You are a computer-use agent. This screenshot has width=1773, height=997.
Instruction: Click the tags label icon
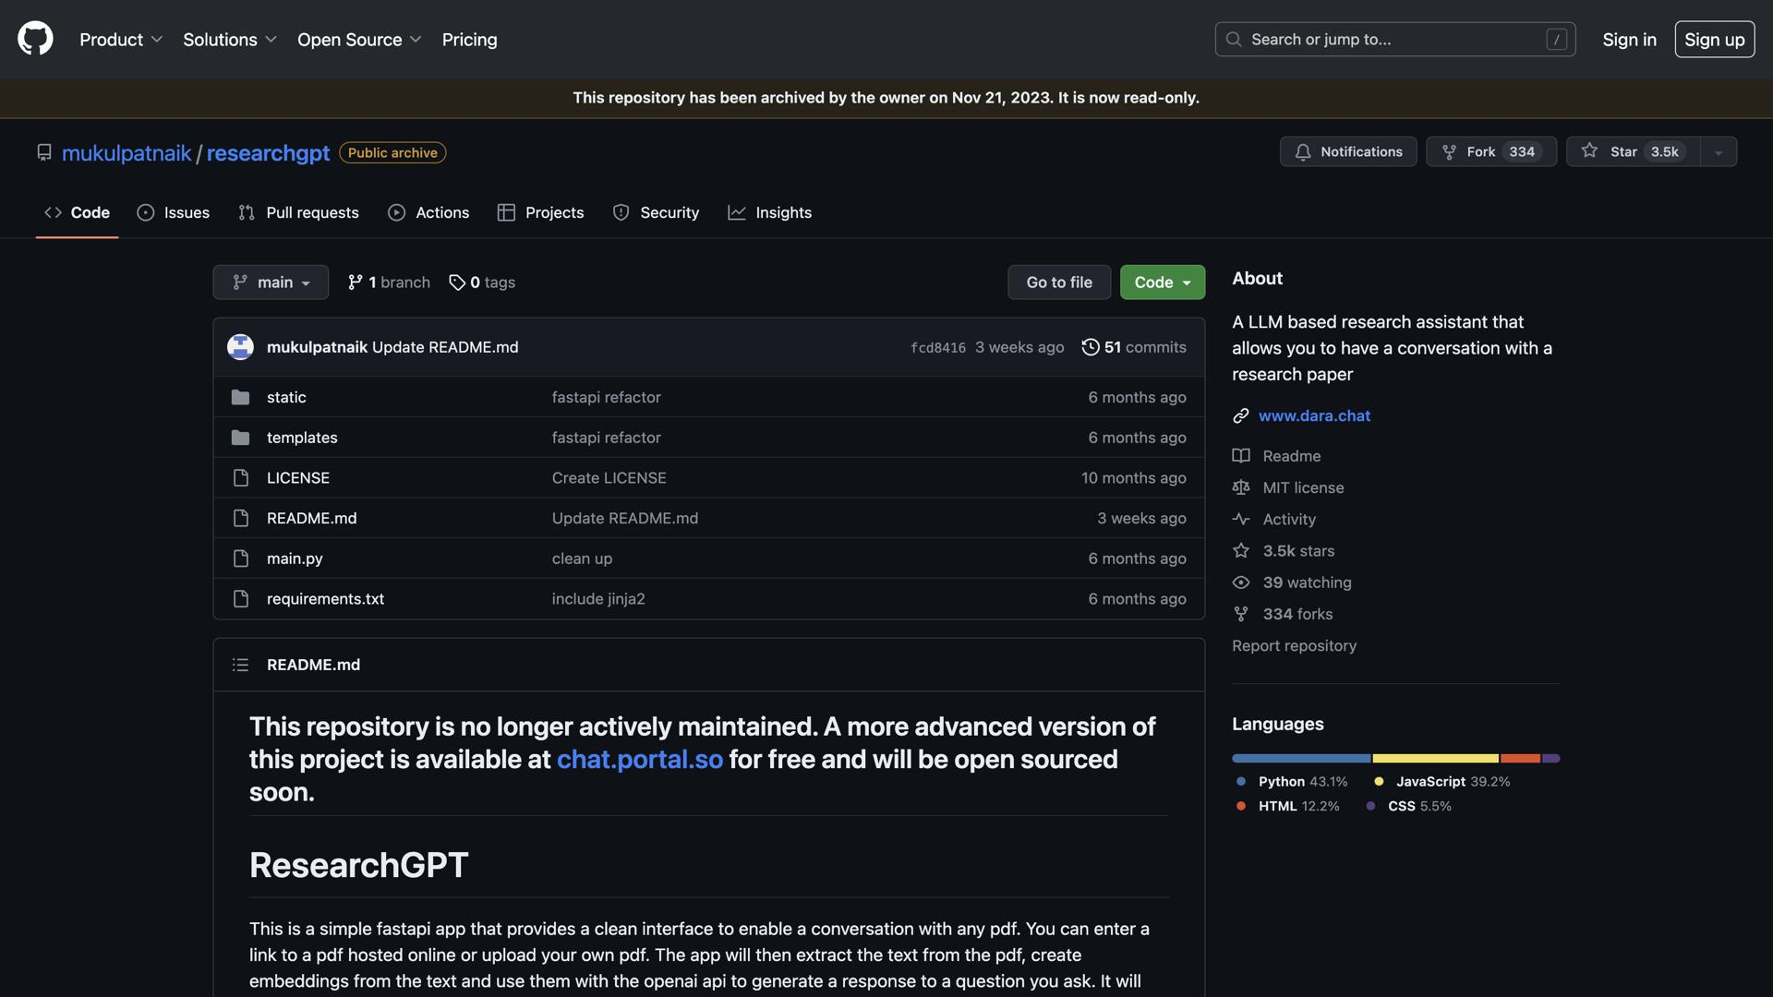pos(457,282)
